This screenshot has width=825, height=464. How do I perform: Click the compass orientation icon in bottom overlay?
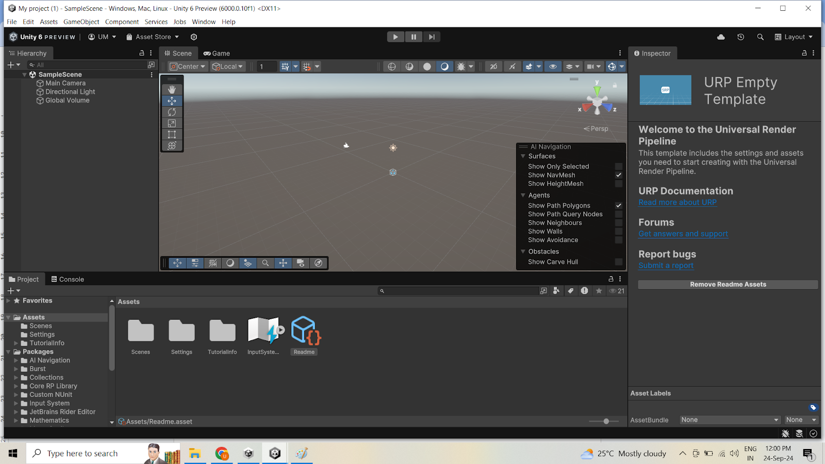point(319,263)
